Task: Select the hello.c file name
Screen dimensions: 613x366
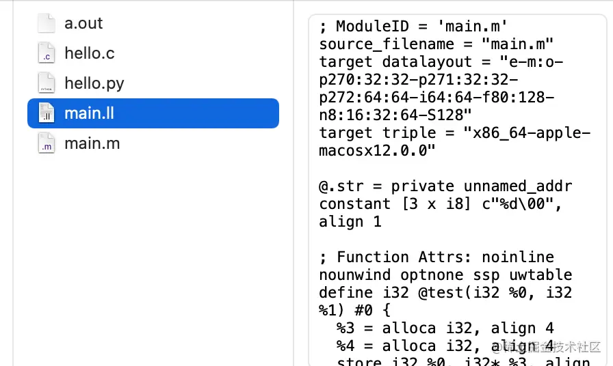Action: (x=89, y=53)
